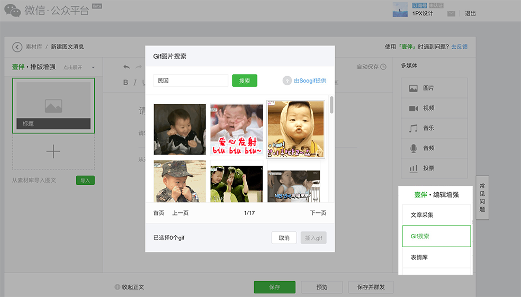Screen dimensions: 521x297
Task: Open the 图片 image media option
Action: tap(434, 88)
